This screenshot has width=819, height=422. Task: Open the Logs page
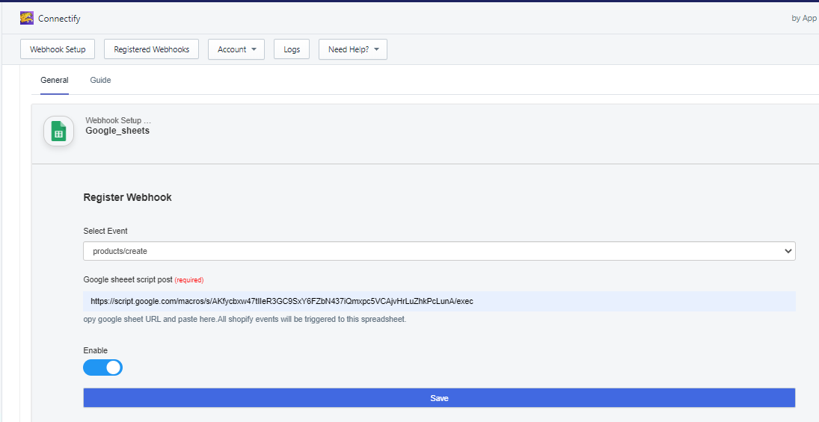[x=292, y=49]
